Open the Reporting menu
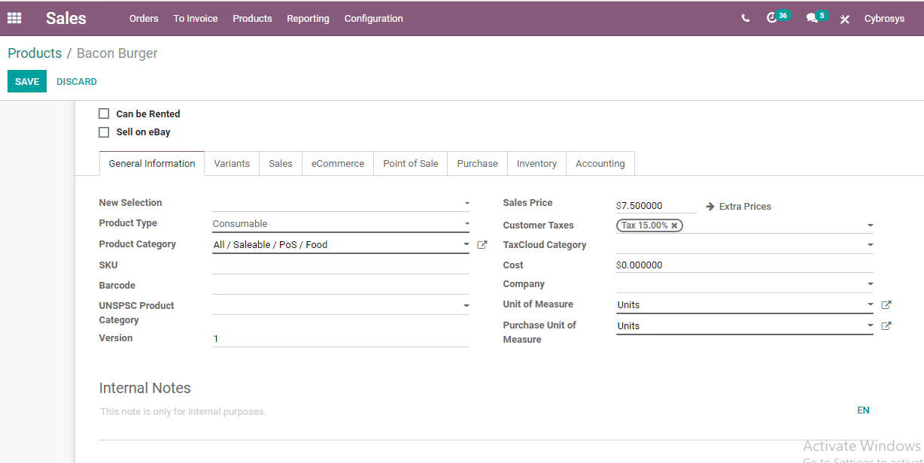This screenshot has height=463, width=924. click(x=308, y=19)
